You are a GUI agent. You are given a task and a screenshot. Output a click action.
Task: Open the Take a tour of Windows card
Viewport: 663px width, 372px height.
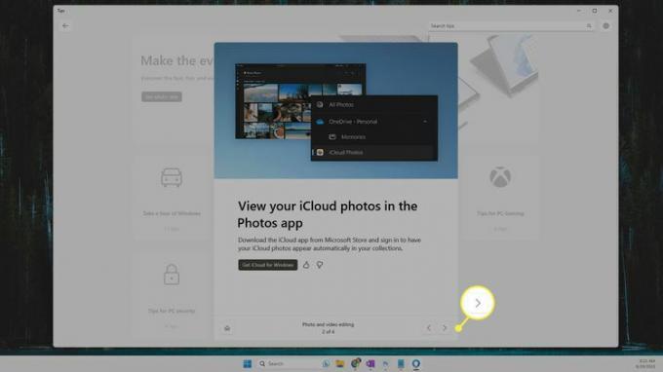pyautogui.click(x=172, y=197)
